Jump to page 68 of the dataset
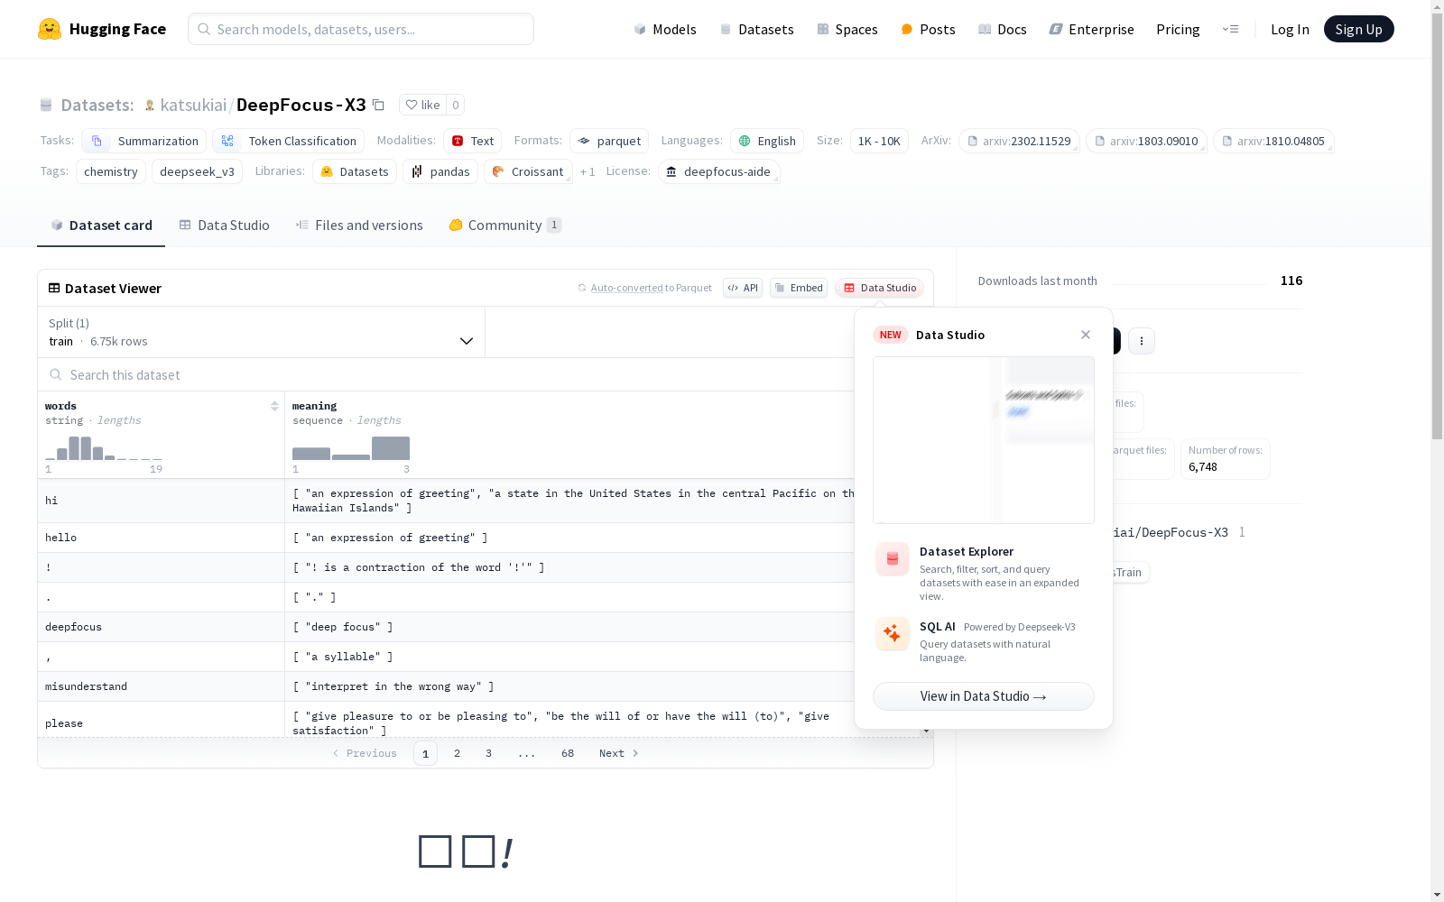 click(x=568, y=753)
